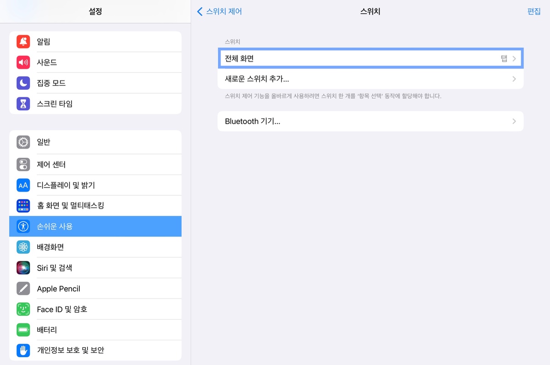Select the Display & Brightness AA icon
Image resolution: width=550 pixels, height=365 pixels.
point(23,185)
